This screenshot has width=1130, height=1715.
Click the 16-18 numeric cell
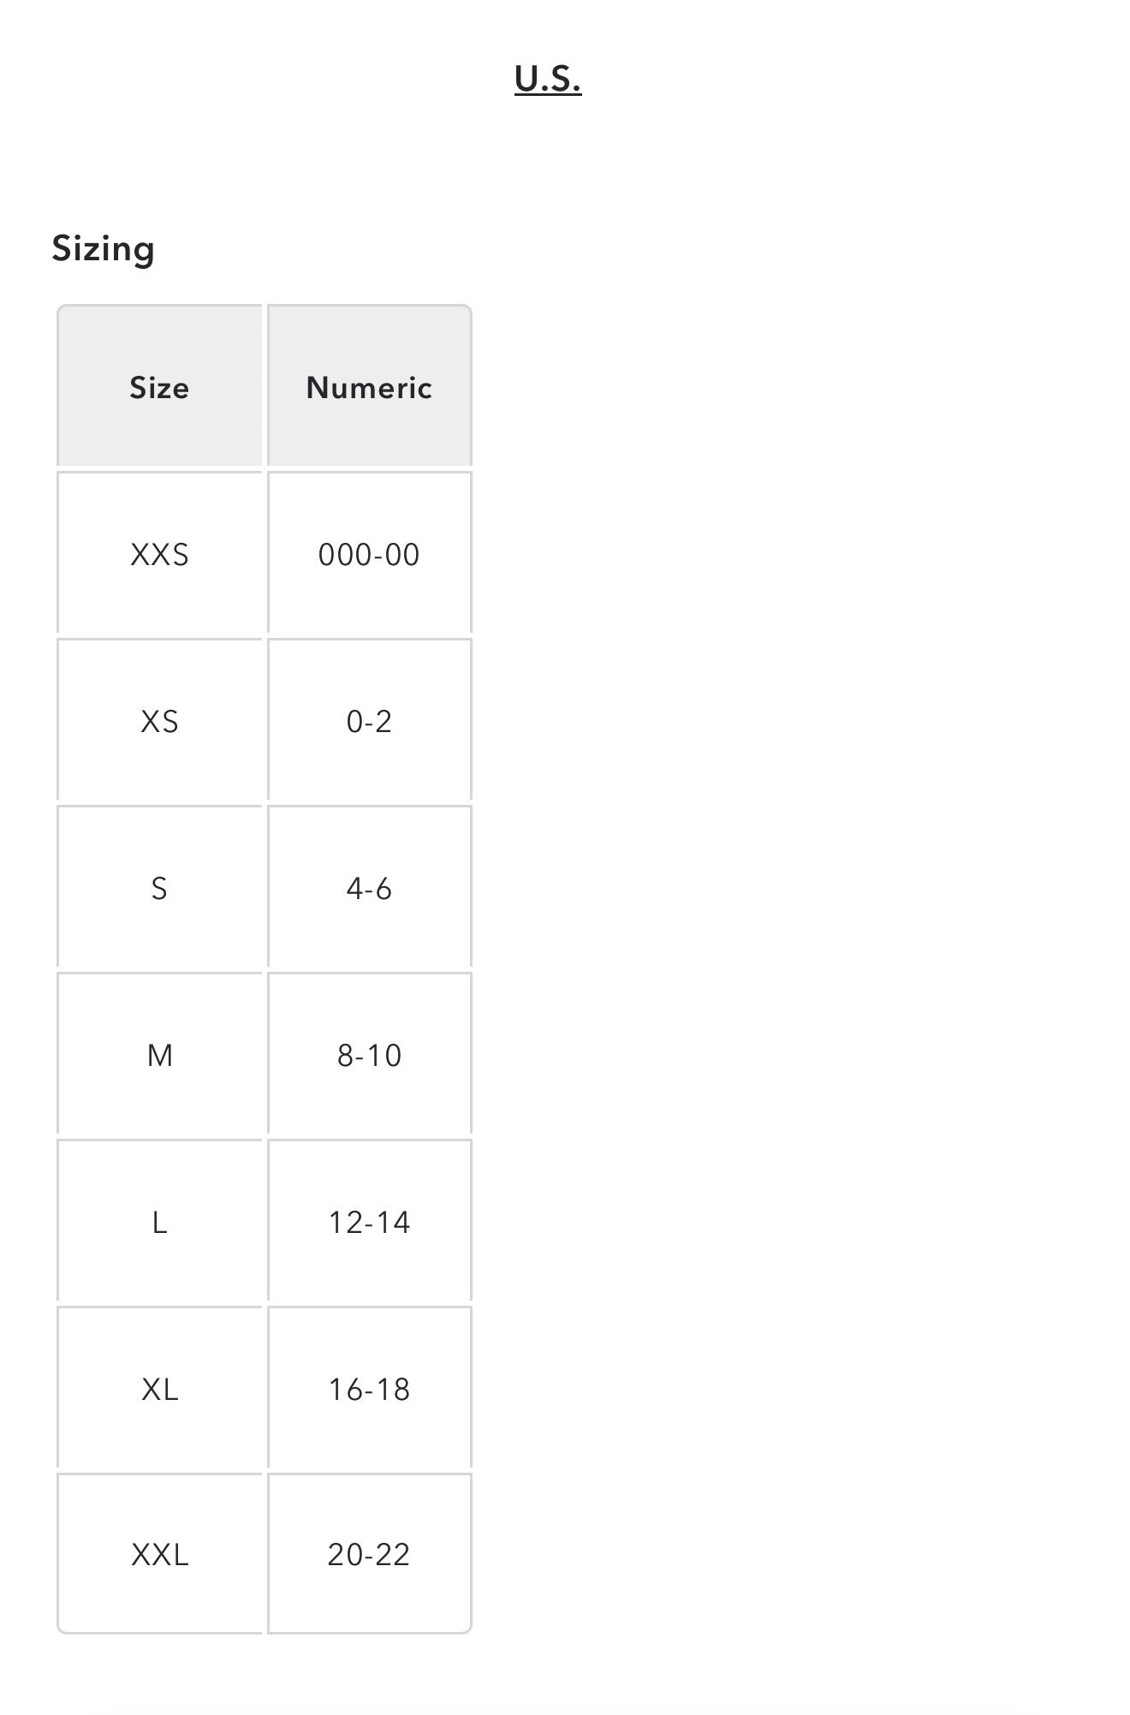(369, 1388)
